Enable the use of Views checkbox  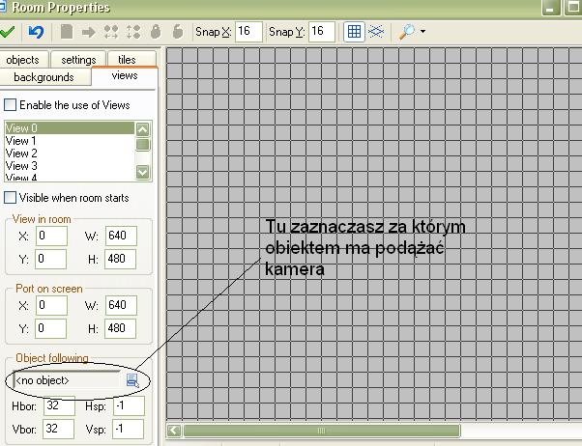[x=12, y=104]
